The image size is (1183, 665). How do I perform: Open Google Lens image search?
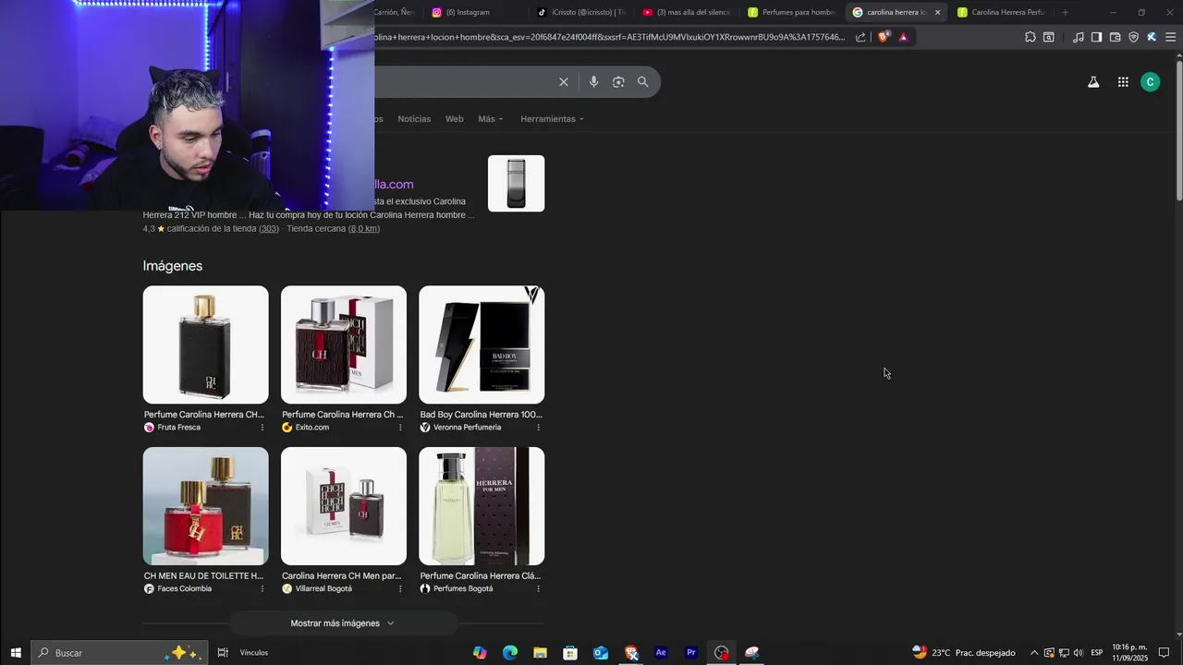click(x=618, y=82)
